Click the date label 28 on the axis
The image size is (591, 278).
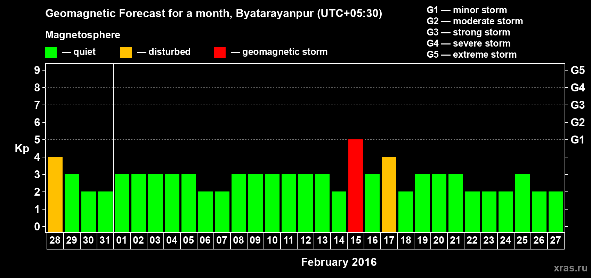[55, 240]
